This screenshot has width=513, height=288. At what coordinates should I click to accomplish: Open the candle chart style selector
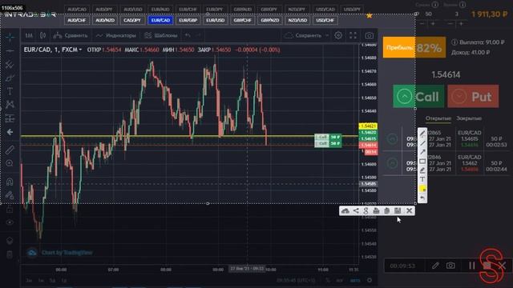pyautogui.click(x=42, y=35)
